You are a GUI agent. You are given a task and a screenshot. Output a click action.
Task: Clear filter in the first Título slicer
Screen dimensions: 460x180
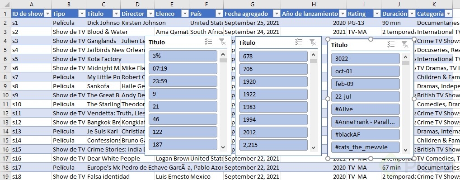pyautogui.click(x=223, y=42)
